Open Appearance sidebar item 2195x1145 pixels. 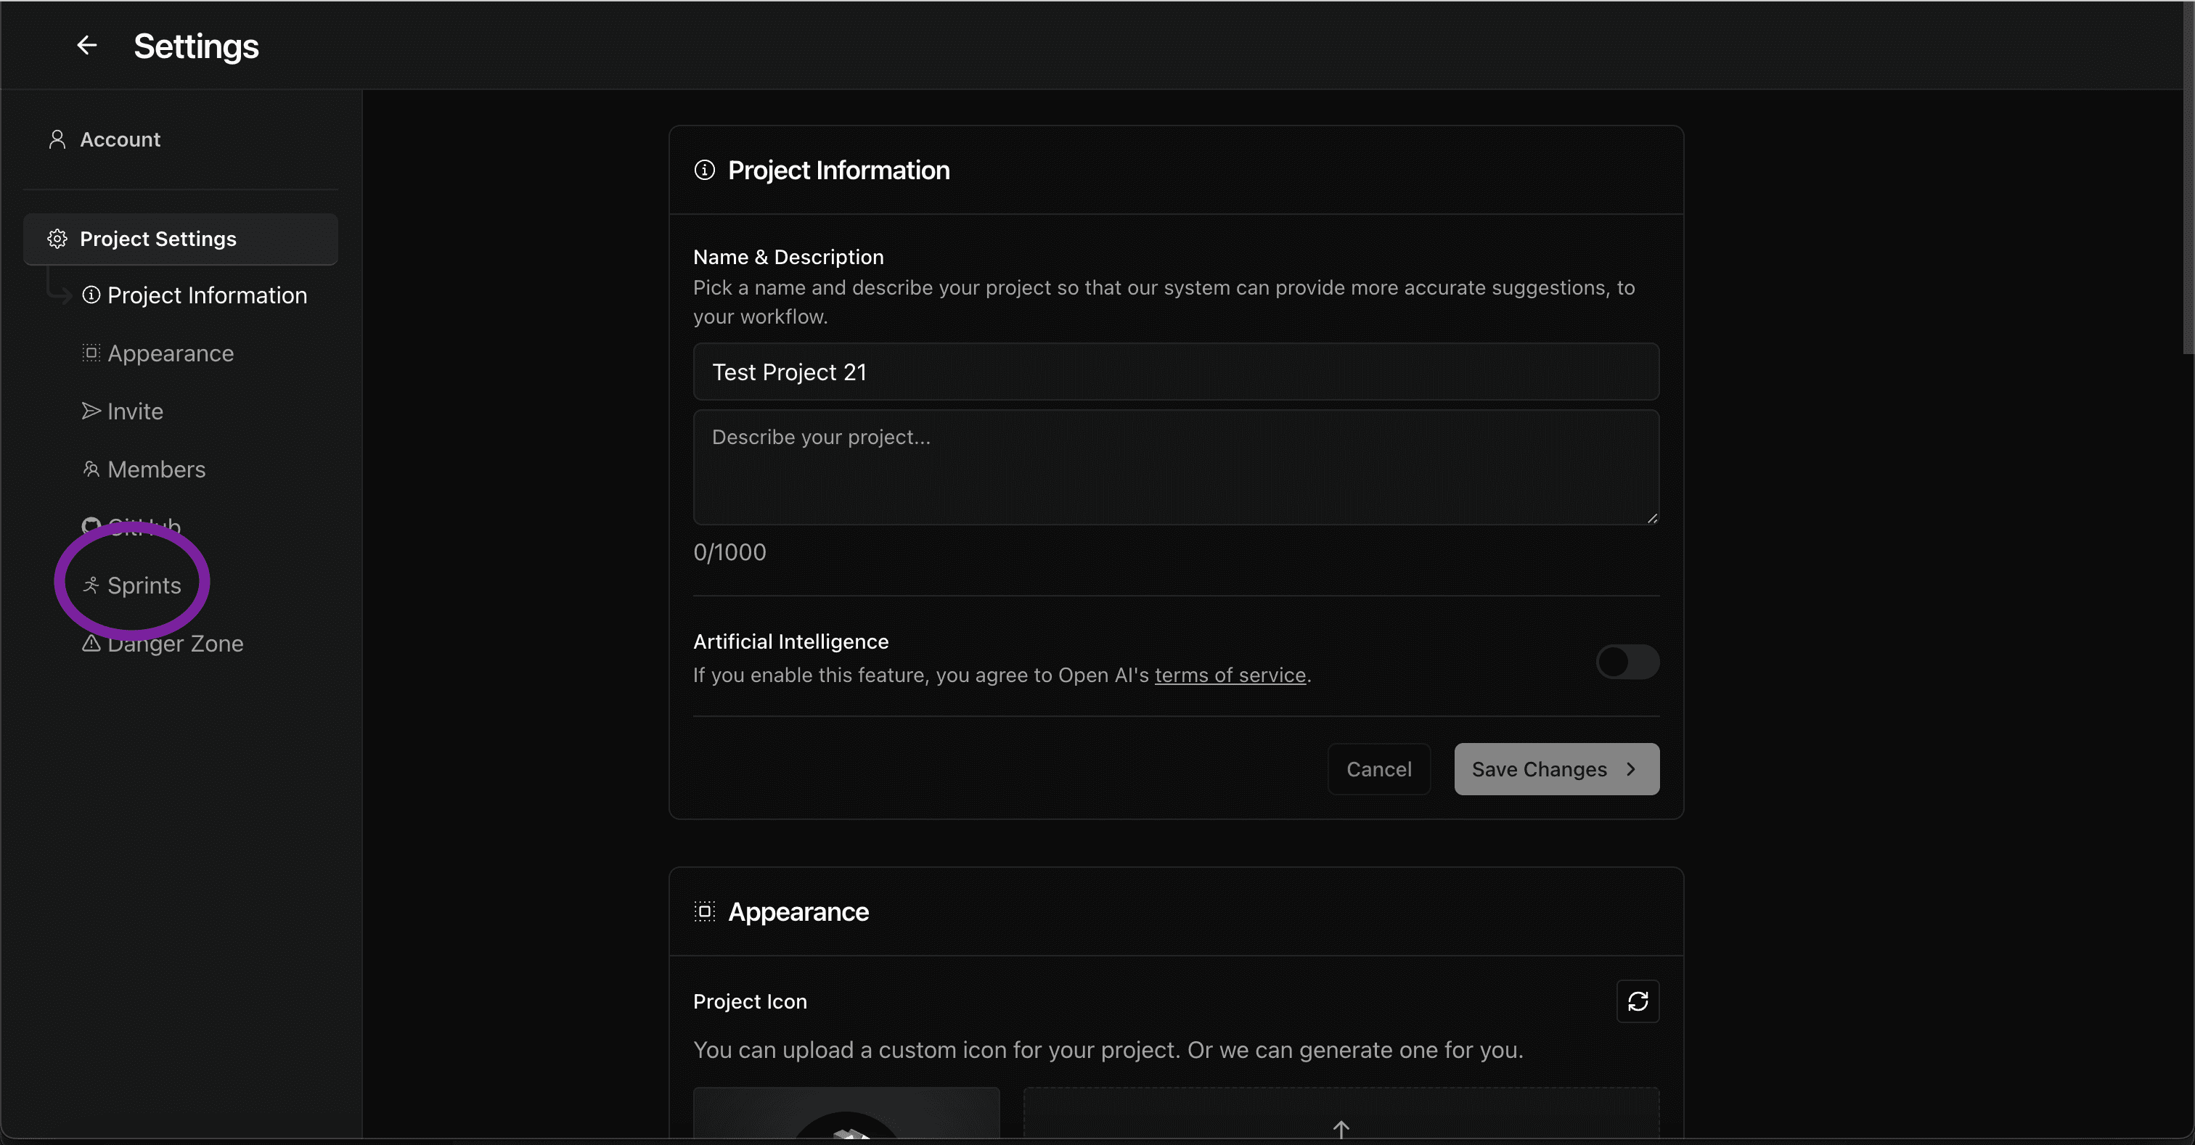tap(158, 353)
